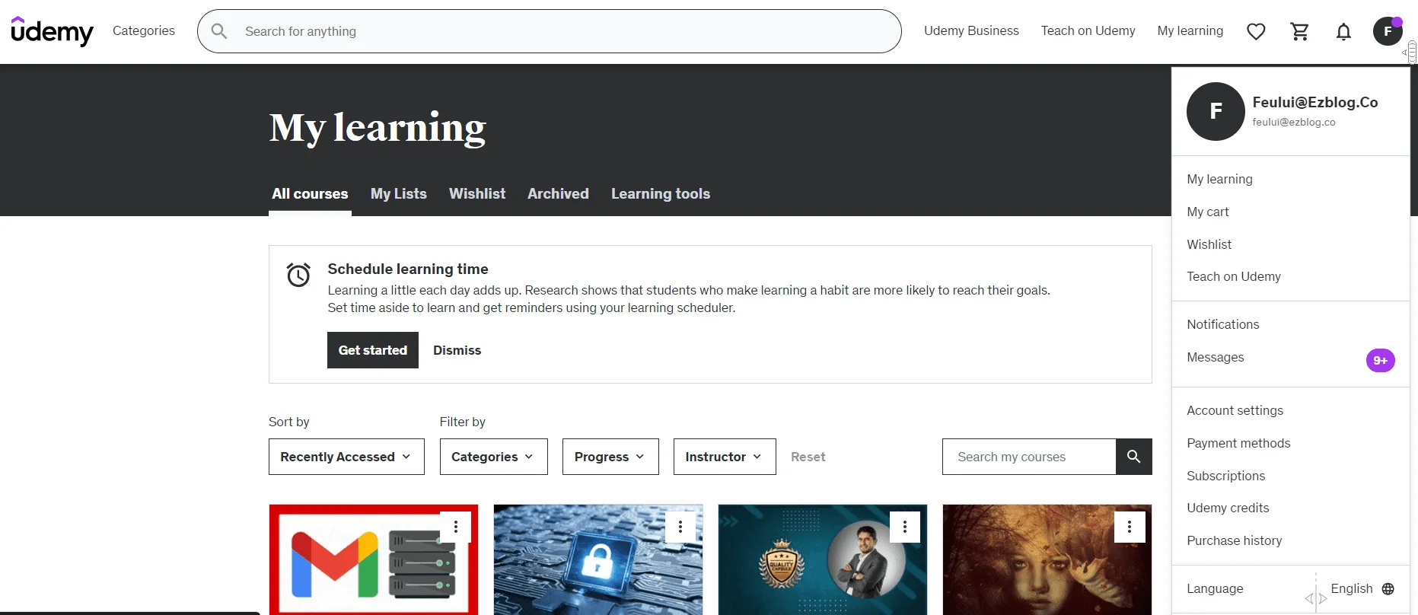Click the small profile avatar in header
The image size is (1418, 615).
pyautogui.click(x=1388, y=31)
